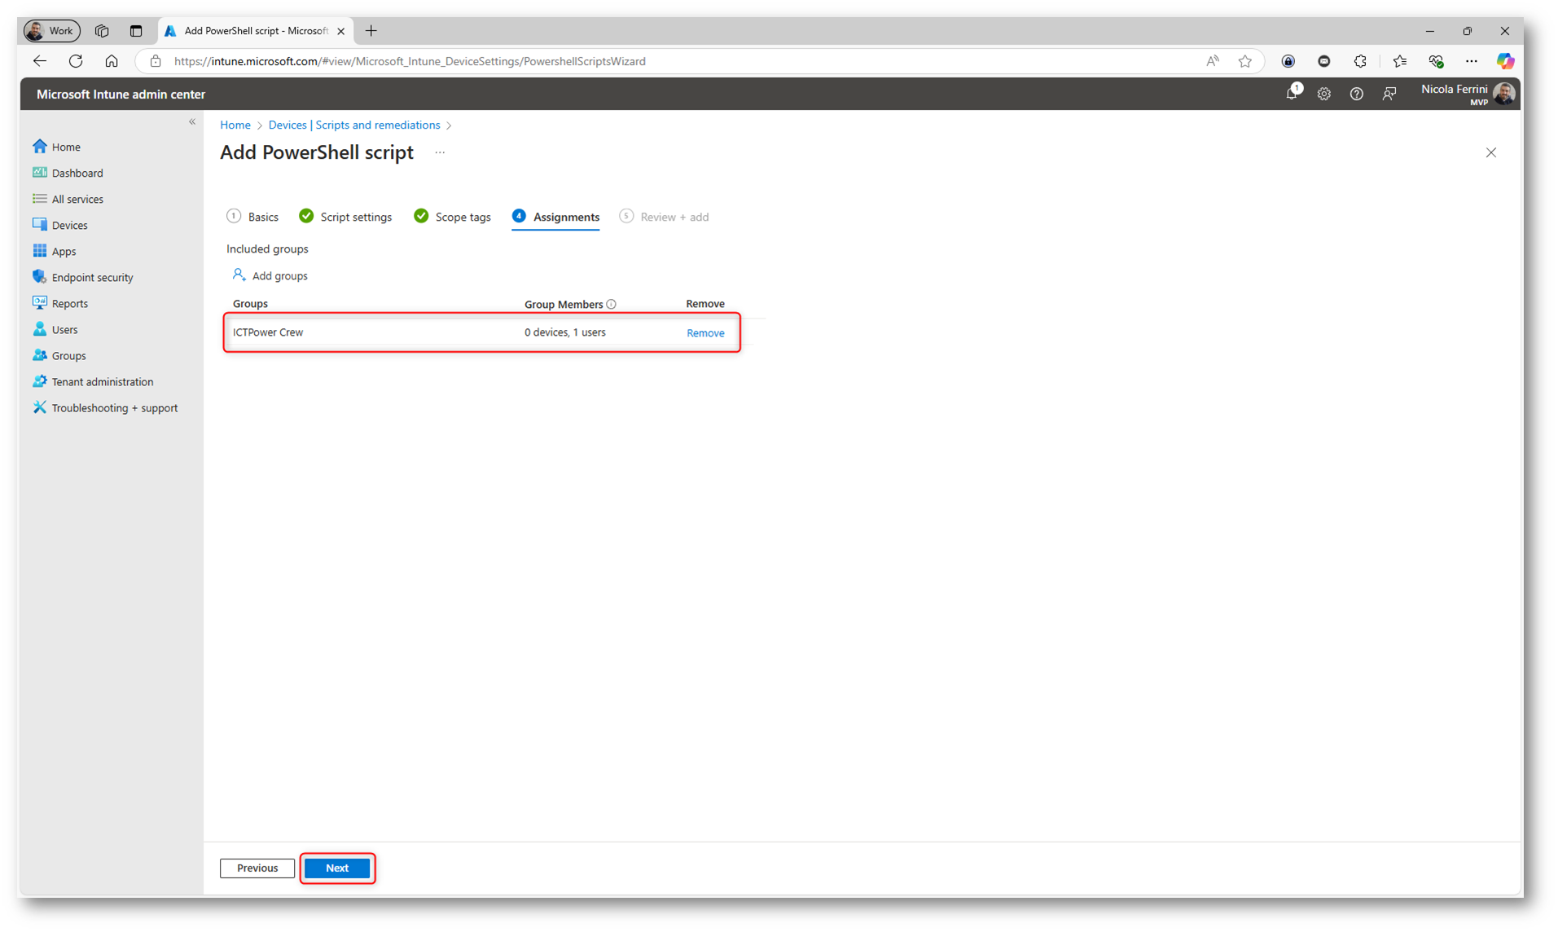
Task: Go to the Script settings step
Action: coord(345,217)
